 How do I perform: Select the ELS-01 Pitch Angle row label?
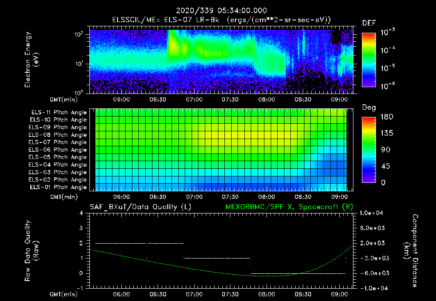click(x=58, y=187)
